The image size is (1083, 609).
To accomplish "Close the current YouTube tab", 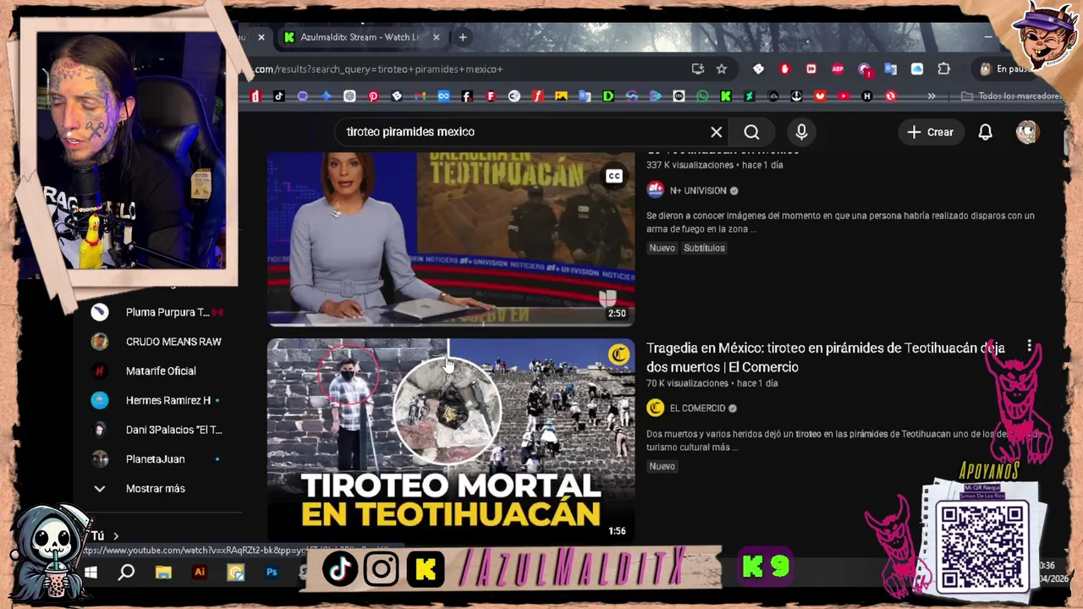I will click(261, 37).
